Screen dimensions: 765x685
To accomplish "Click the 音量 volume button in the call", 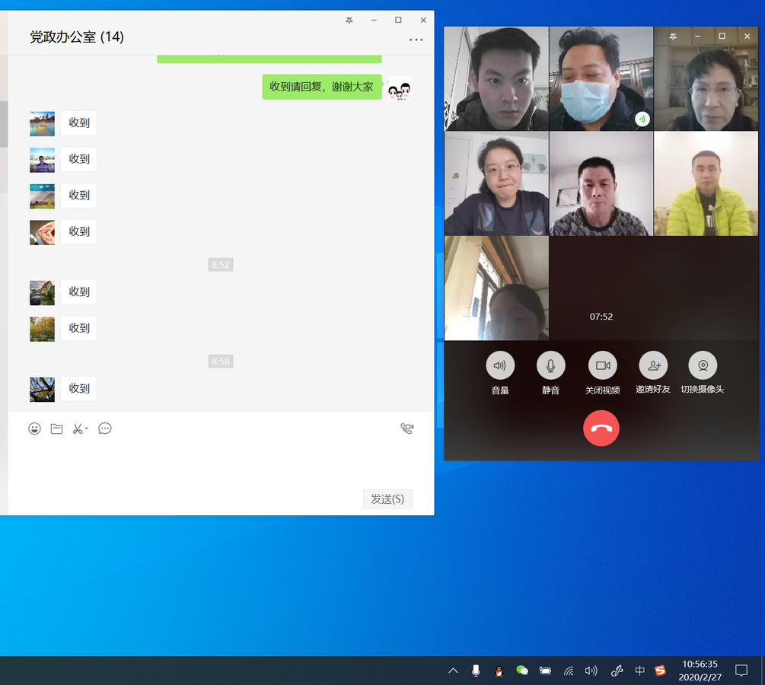I will (x=500, y=365).
